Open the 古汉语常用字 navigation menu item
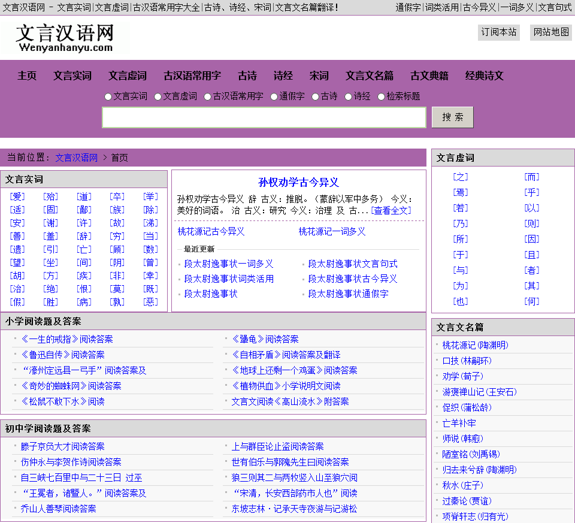575x523 pixels. 192,76
